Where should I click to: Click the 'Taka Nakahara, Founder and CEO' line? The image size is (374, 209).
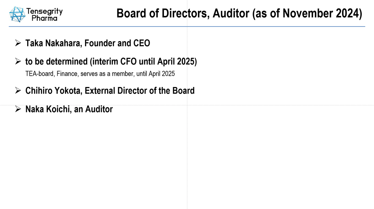click(87, 43)
